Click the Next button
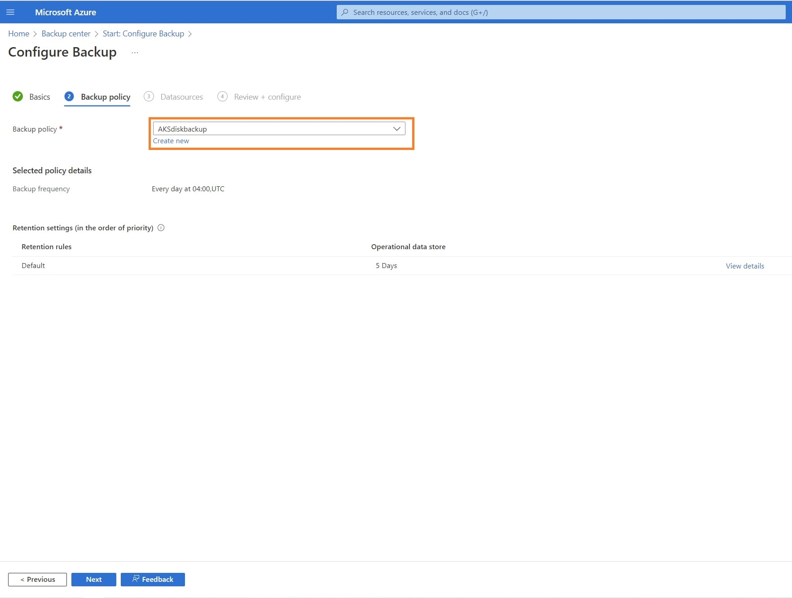792x598 pixels. coord(93,579)
